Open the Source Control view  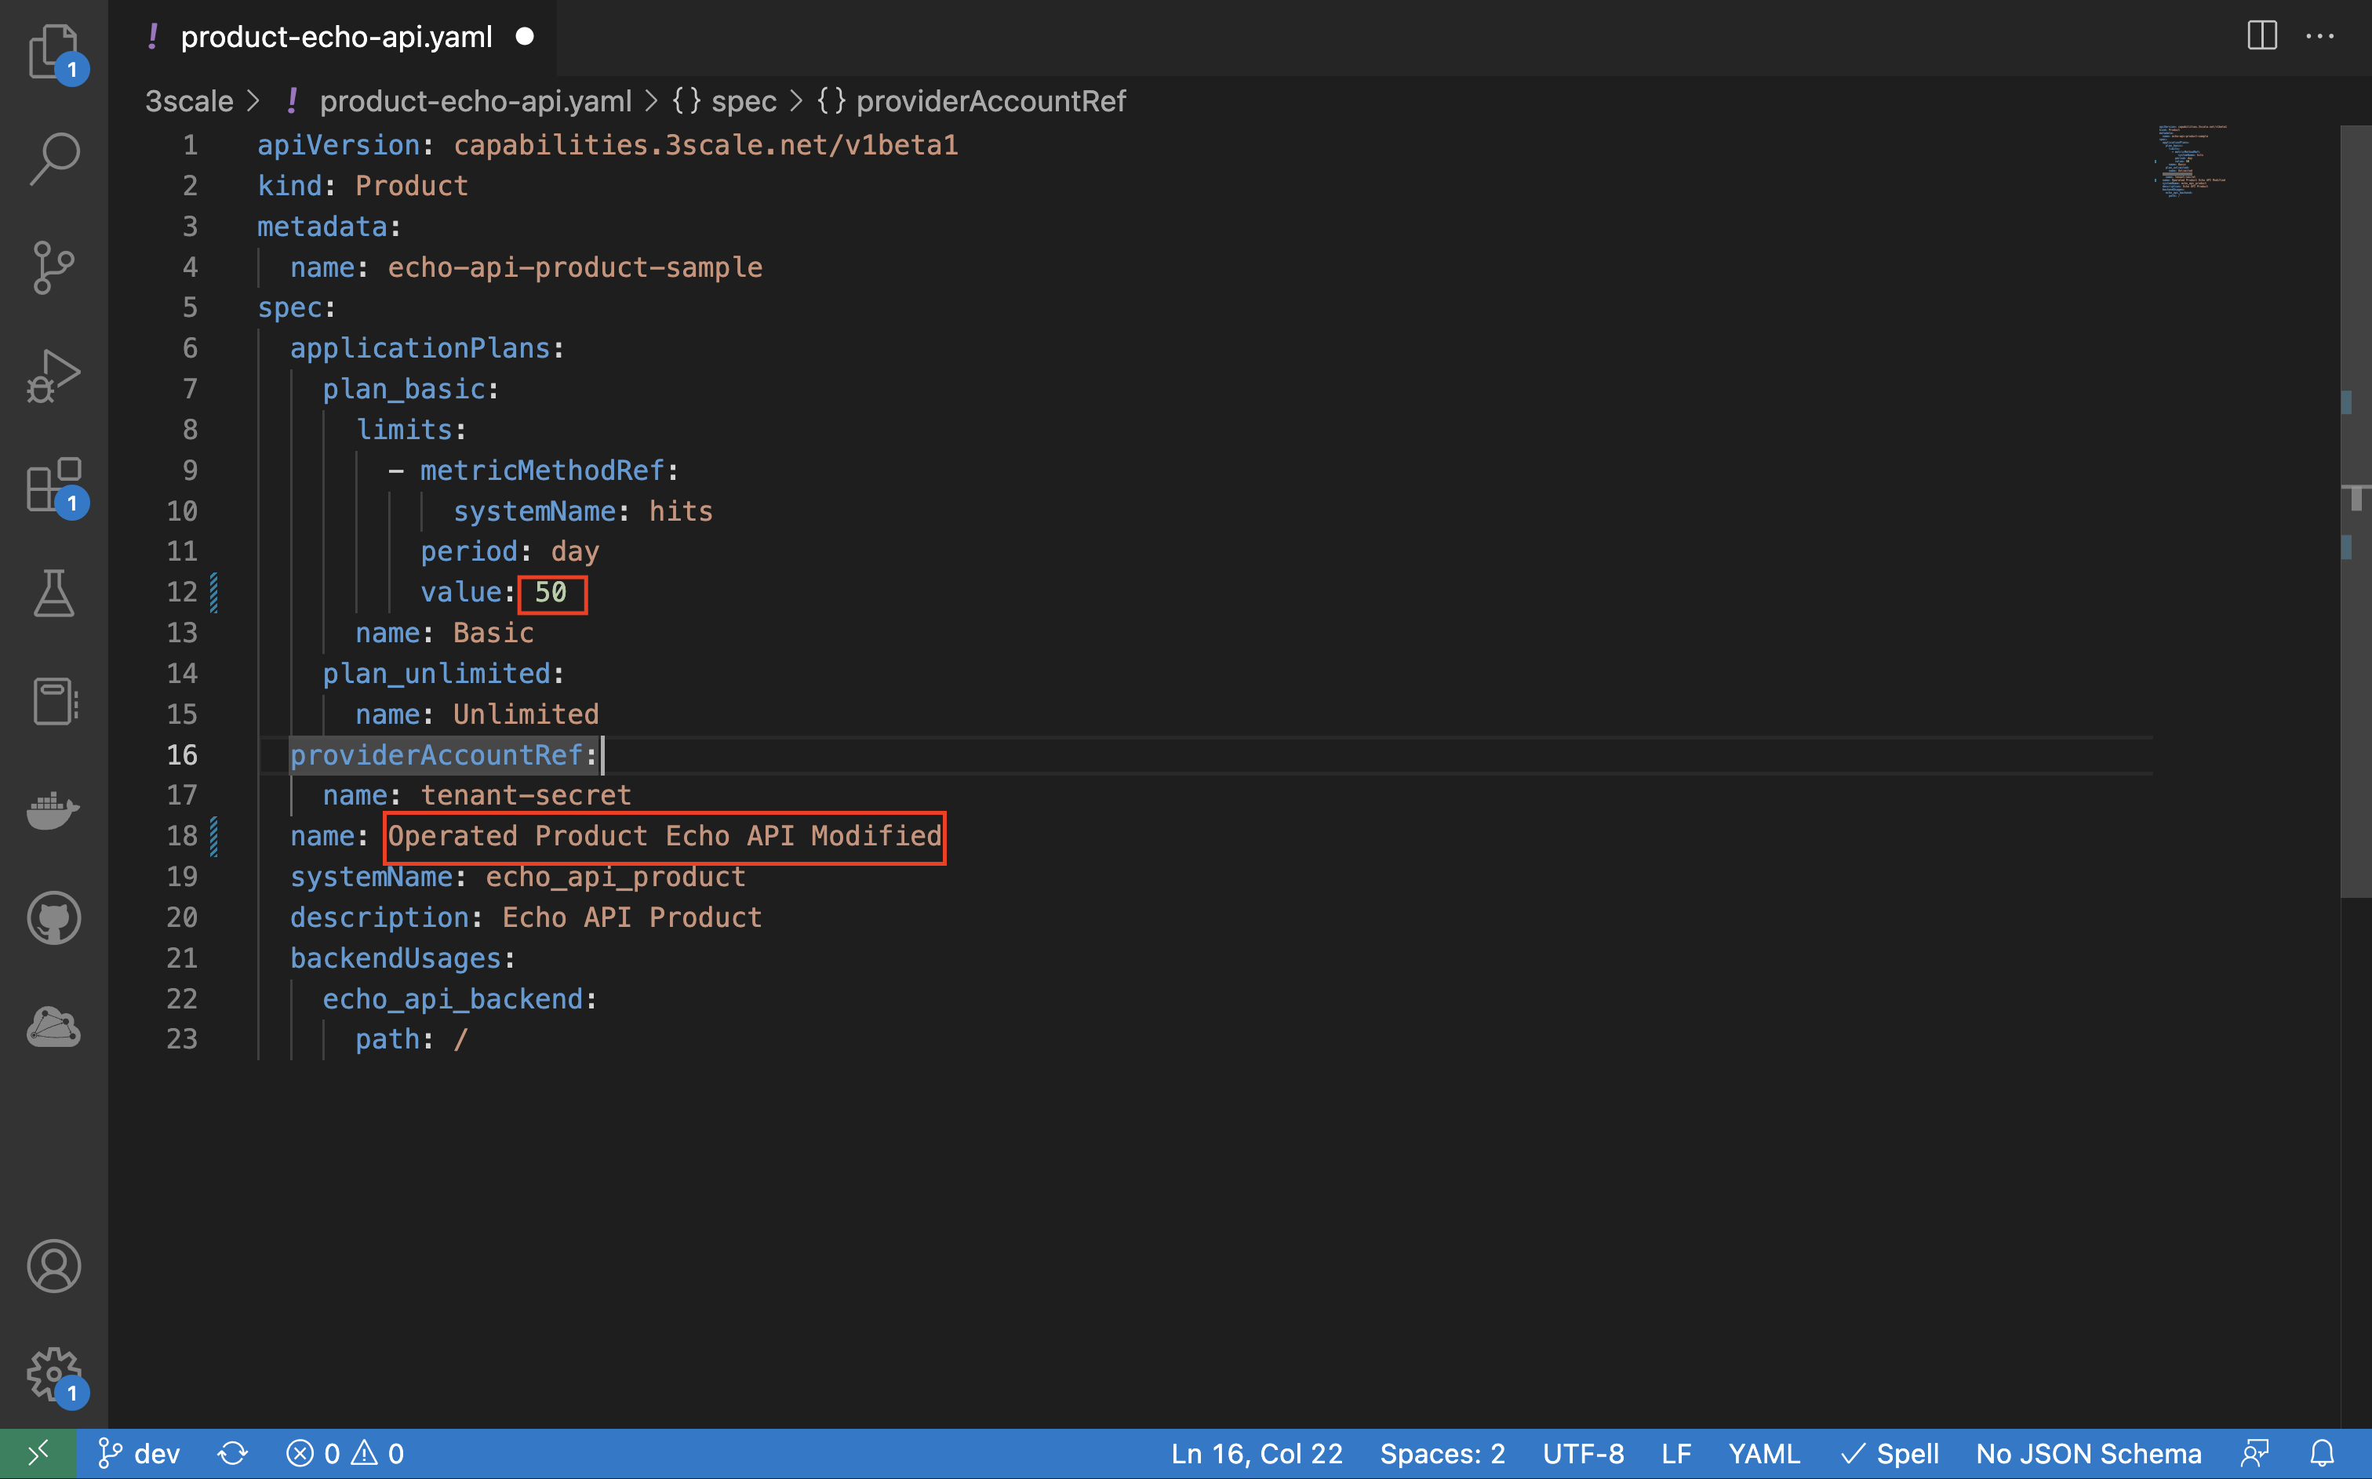pos(53,267)
